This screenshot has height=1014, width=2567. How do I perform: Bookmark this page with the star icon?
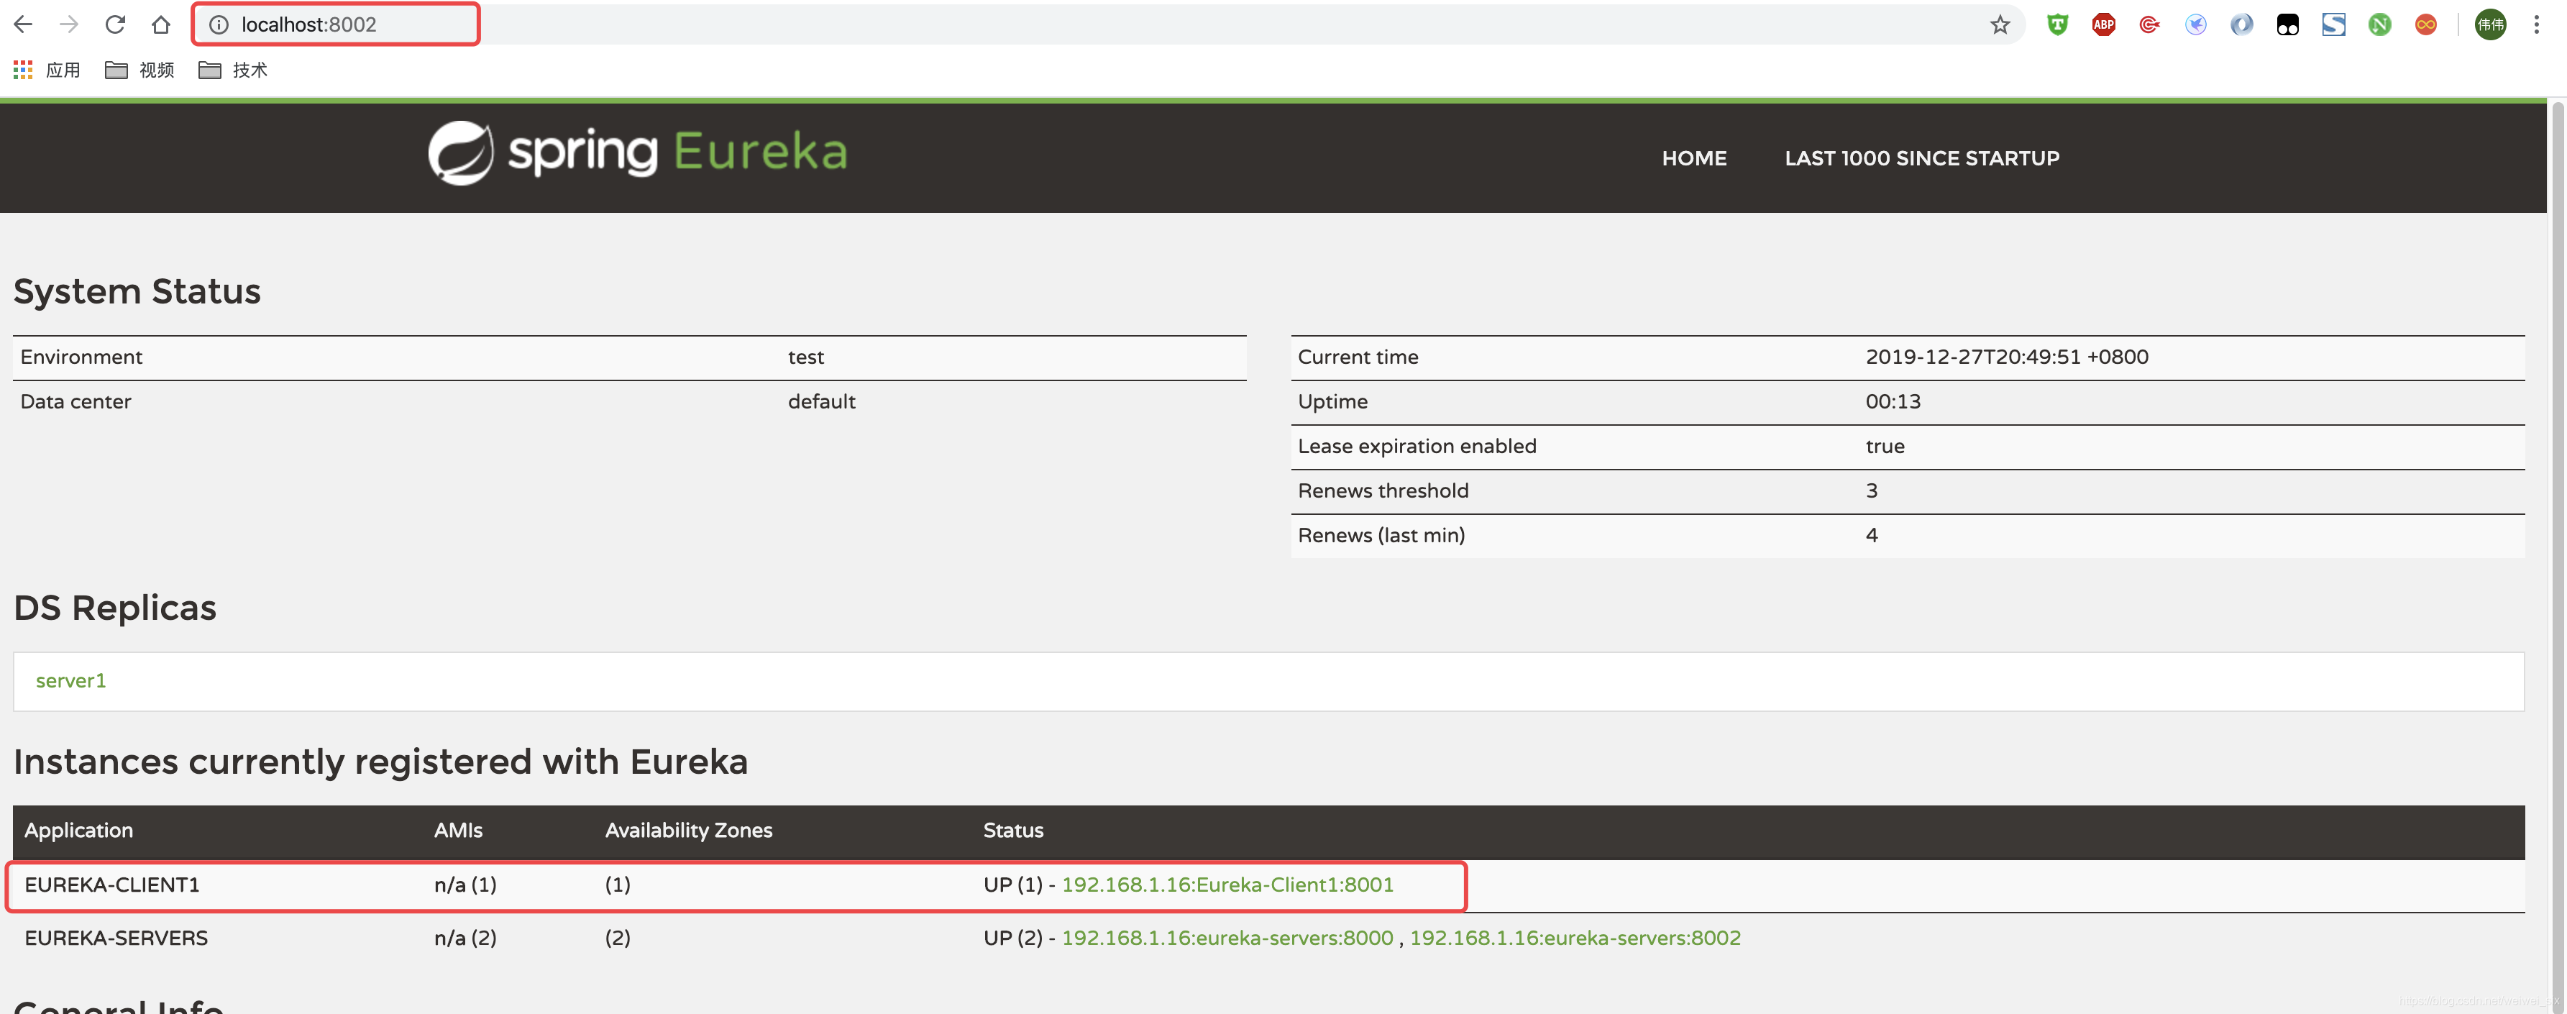point(1999,25)
